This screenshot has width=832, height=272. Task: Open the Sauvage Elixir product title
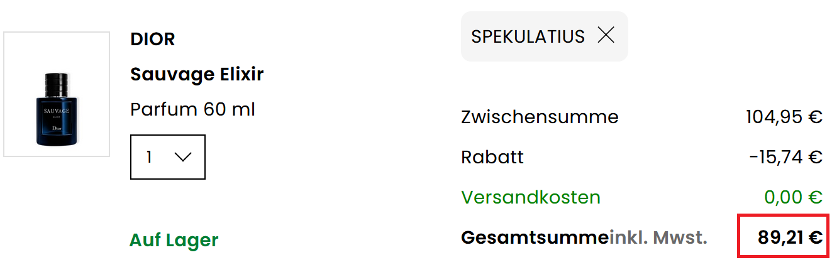197,75
